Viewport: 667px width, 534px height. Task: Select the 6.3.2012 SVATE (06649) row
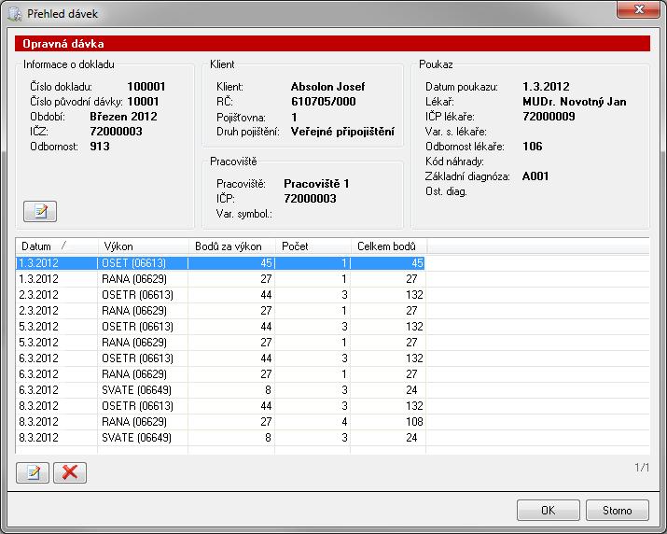220,390
